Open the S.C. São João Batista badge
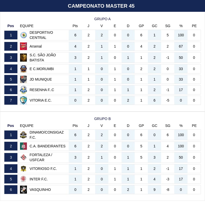 (x=23, y=58)
